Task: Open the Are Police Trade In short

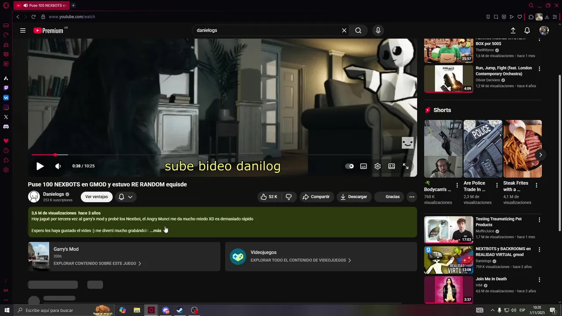Action: pos(483,149)
